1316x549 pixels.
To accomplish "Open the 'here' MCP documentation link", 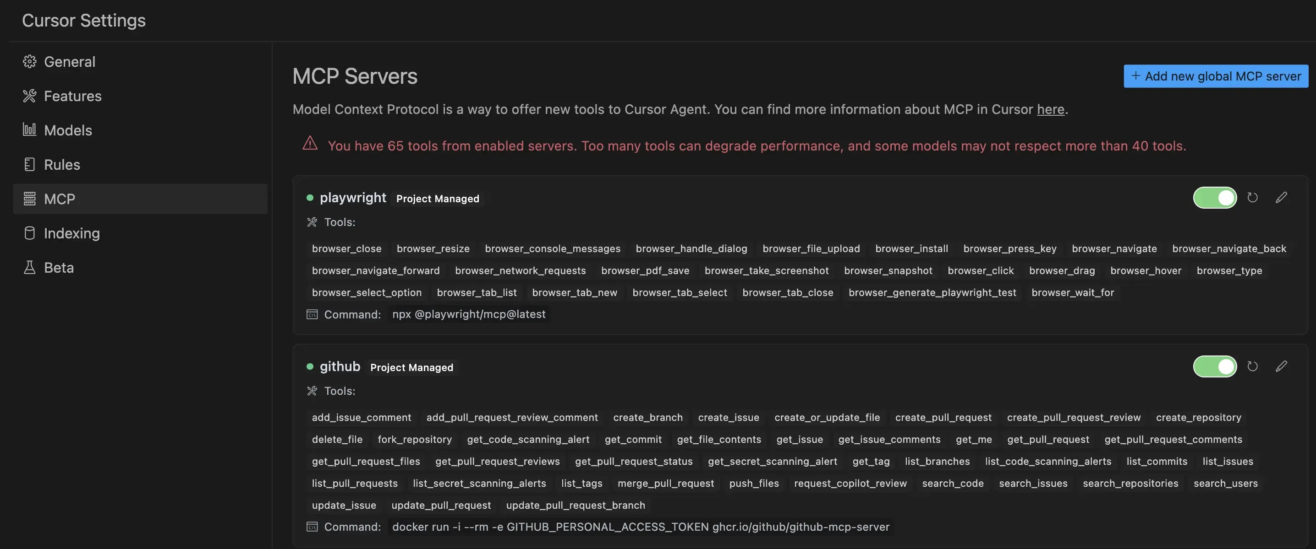I will click(x=1050, y=109).
